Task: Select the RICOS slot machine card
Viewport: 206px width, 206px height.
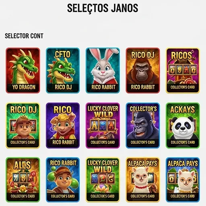Action: 183,70
